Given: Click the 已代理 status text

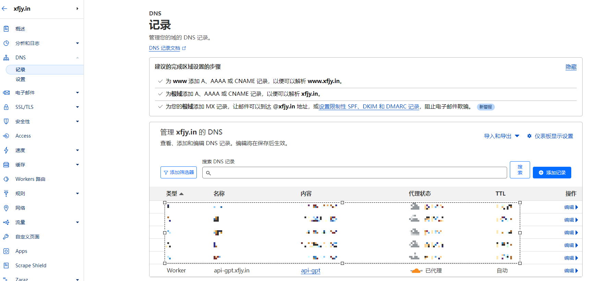Looking at the screenshot, I should [x=433, y=271].
